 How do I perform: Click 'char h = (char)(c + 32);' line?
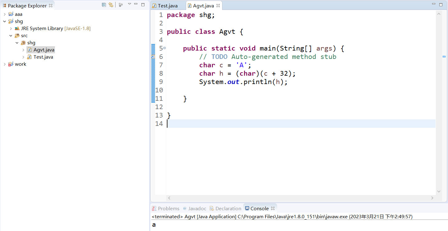pyautogui.click(x=247, y=73)
